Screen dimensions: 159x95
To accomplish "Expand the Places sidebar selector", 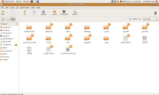I will pyautogui.click(x=4, y=24).
